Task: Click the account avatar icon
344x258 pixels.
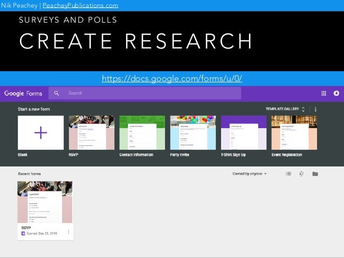Action: 336,93
